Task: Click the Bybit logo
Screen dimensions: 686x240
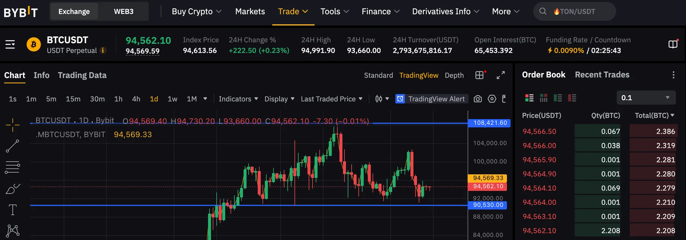Action: [x=20, y=12]
